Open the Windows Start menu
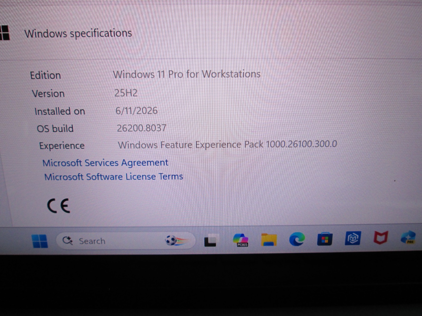This screenshot has height=316, width=422. (40, 241)
